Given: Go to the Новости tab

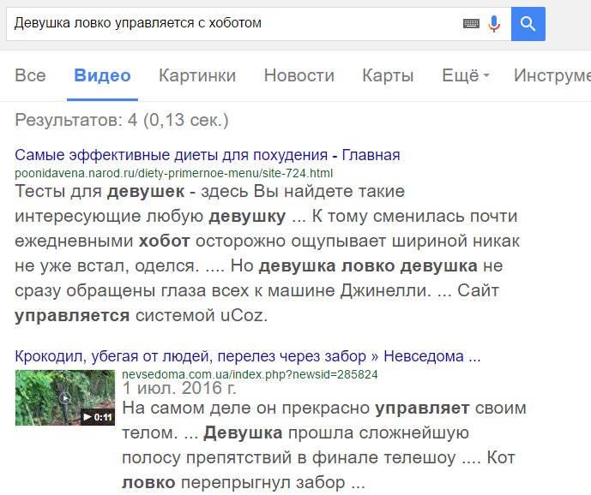Looking at the screenshot, I should pos(299,75).
